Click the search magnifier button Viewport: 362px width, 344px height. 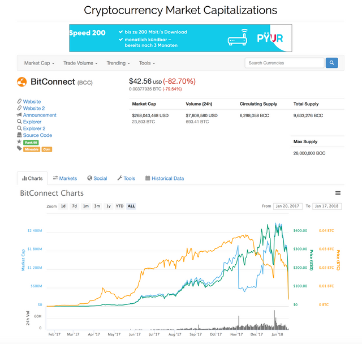(x=332, y=63)
